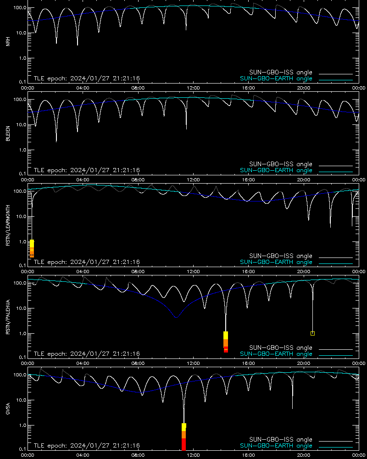367x459 pixels.
Task: Click SUN-GBO-EARTH angle legend in BLEIEN panel
Action: click(x=276, y=170)
